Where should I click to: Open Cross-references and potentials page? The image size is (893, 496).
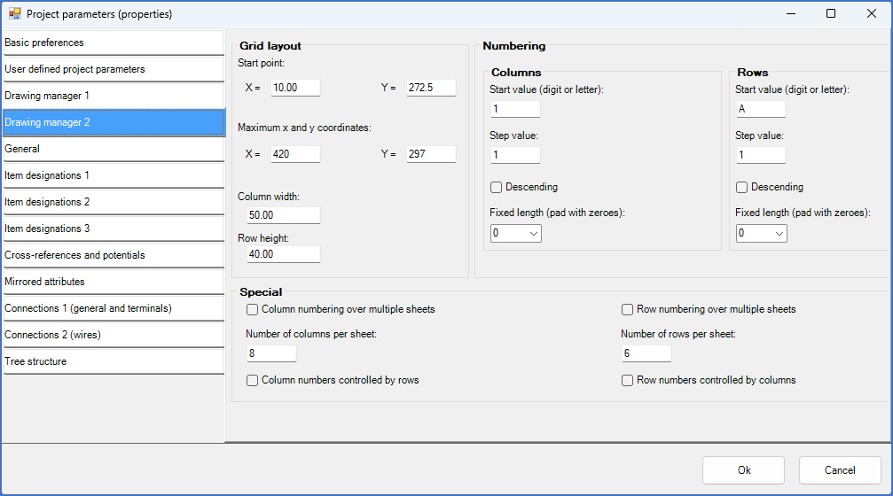click(x=114, y=255)
